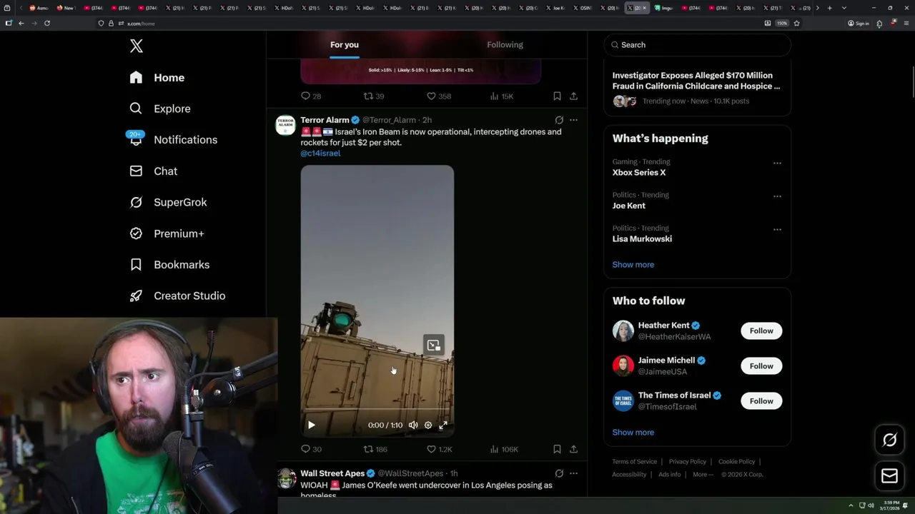Open SuperGrok from sidebar
The image size is (915, 514).
169,202
